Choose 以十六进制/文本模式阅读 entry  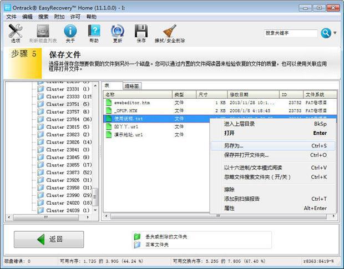click(272, 168)
